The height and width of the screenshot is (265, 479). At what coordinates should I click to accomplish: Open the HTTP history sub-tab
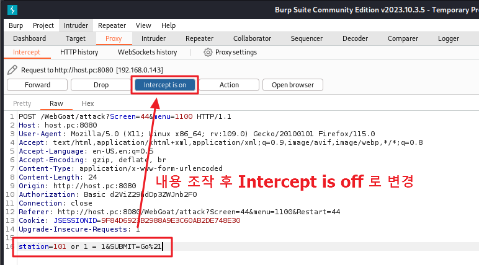click(79, 52)
